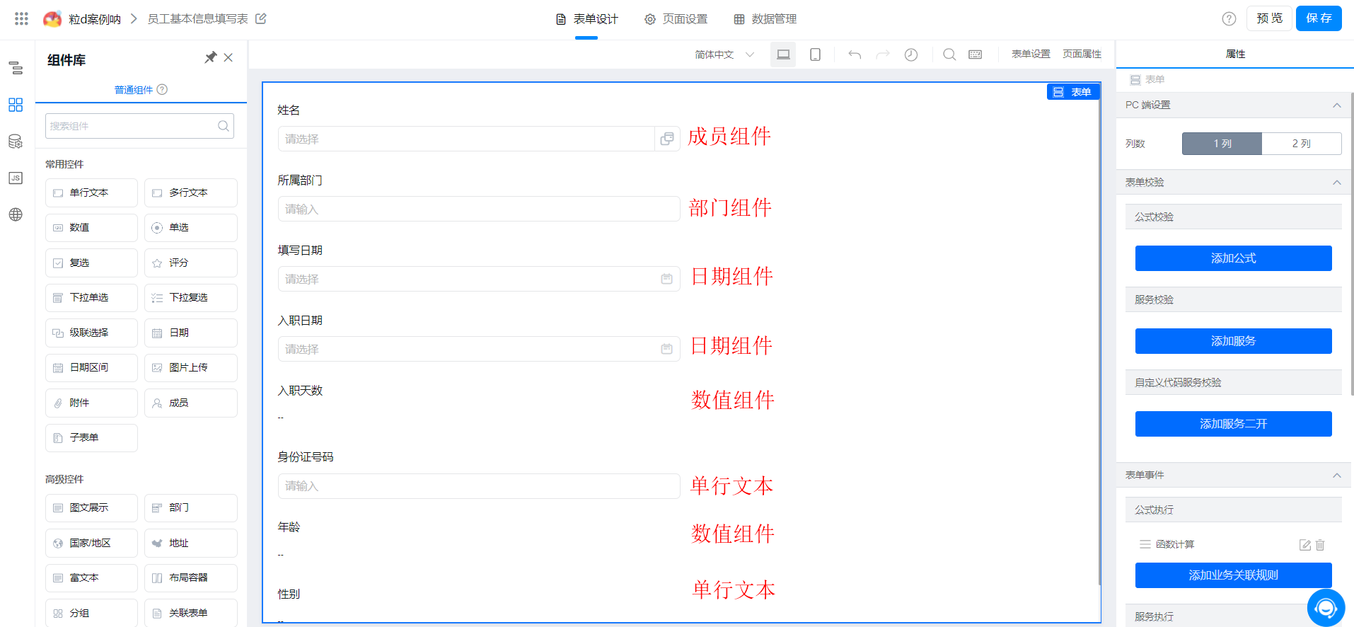Collapse the 表单事件 section
Screen dimensions: 1354x627
[1337, 476]
